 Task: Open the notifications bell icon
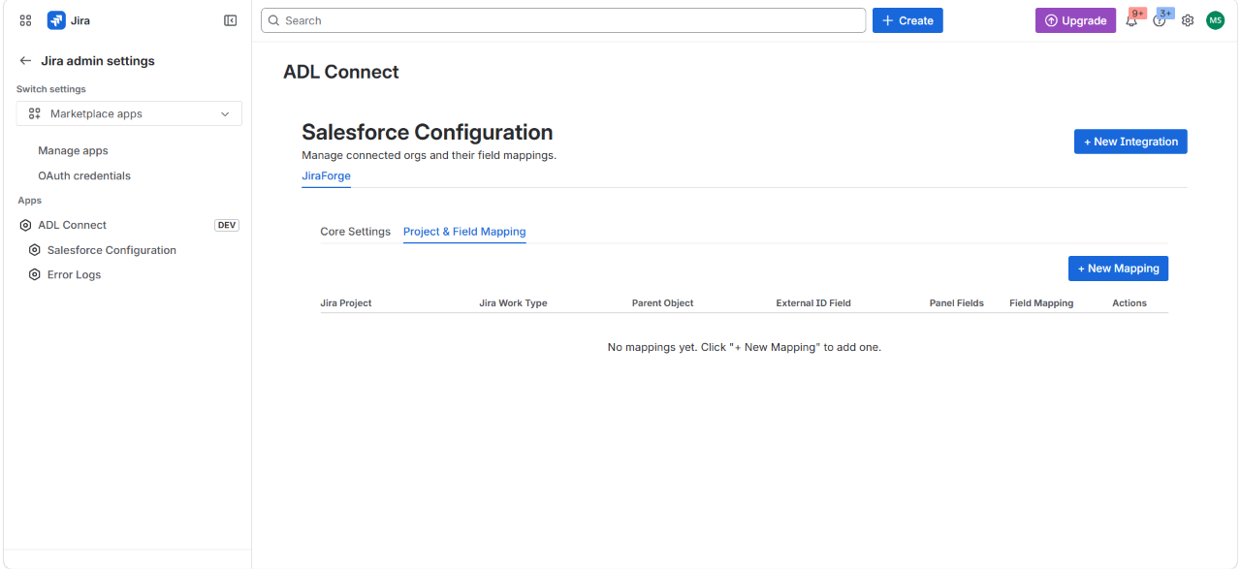(1131, 20)
